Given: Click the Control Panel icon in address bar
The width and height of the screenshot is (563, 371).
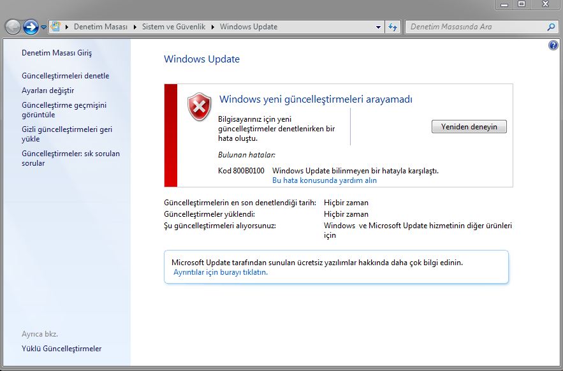Looking at the screenshot, I should click(x=55, y=26).
